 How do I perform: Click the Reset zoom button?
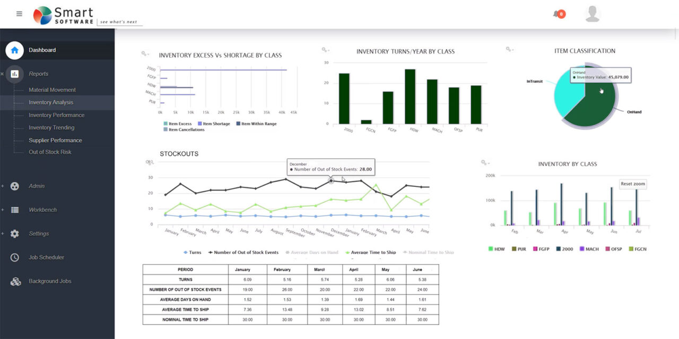pos(633,184)
